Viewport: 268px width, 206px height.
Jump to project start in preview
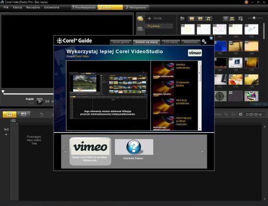pyautogui.click(x=47, y=101)
